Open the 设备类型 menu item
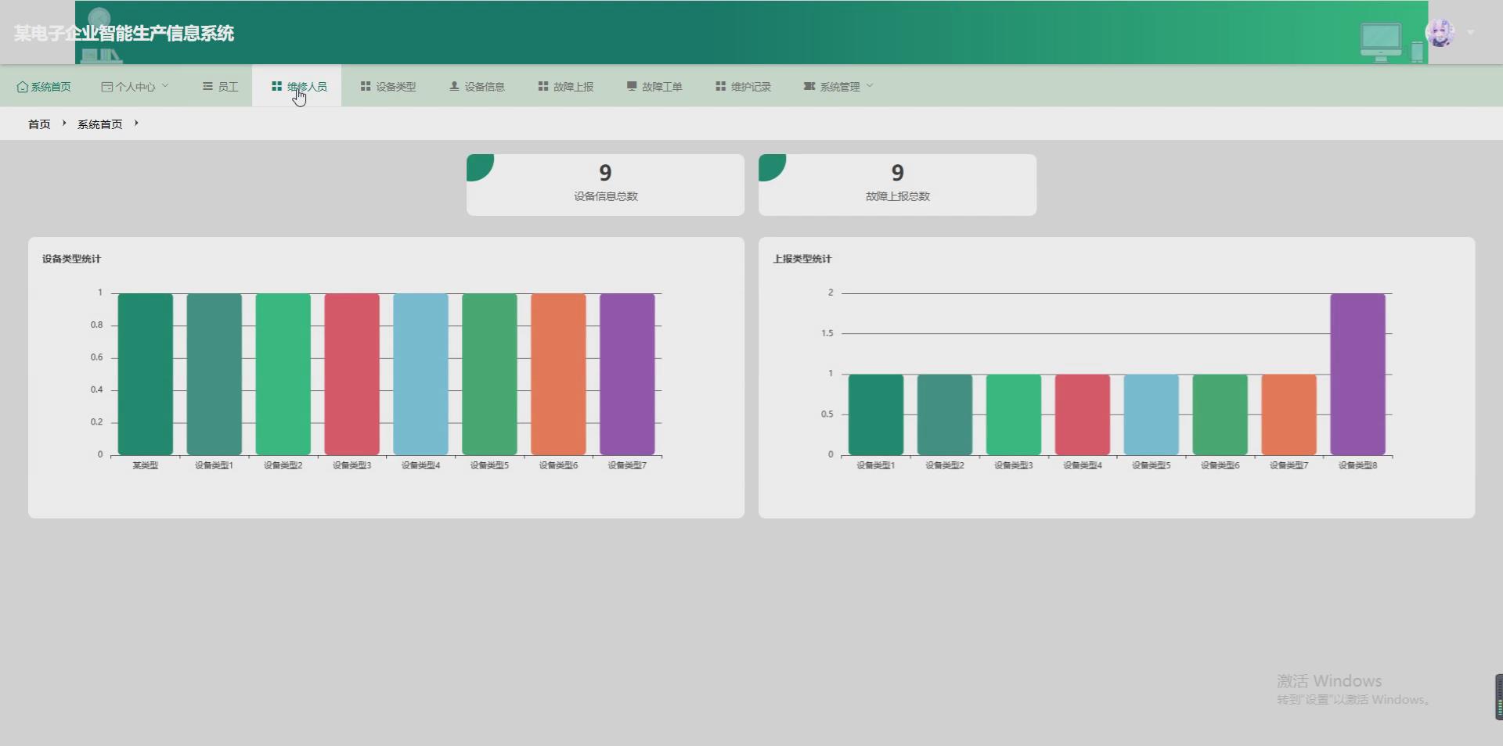Screen dimensions: 1503x746 (x=388, y=87)
